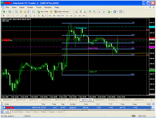Viewport: 156px width, 118px height.
Task: Open the Navigator folder-star icon
Action: pyautogui.click(x=25, y=12)
